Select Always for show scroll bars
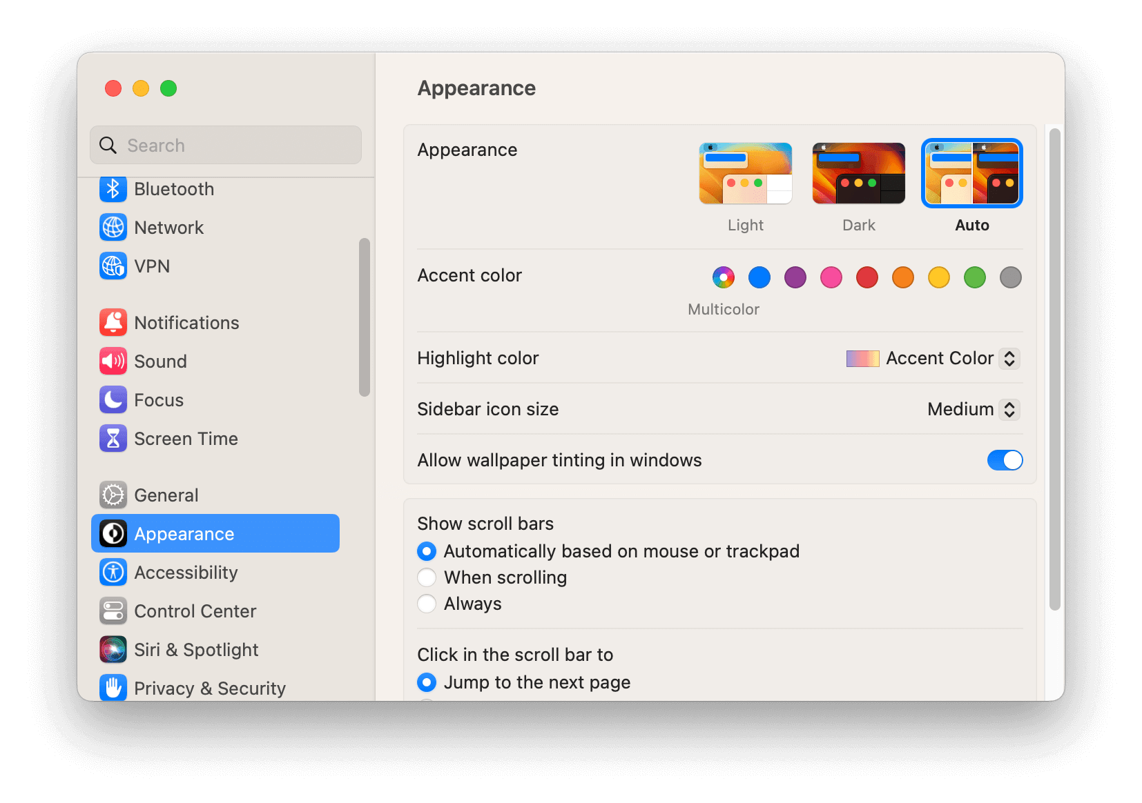 (x=427, y=604)
